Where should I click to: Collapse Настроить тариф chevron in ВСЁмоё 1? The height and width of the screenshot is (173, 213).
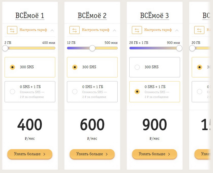52,30
